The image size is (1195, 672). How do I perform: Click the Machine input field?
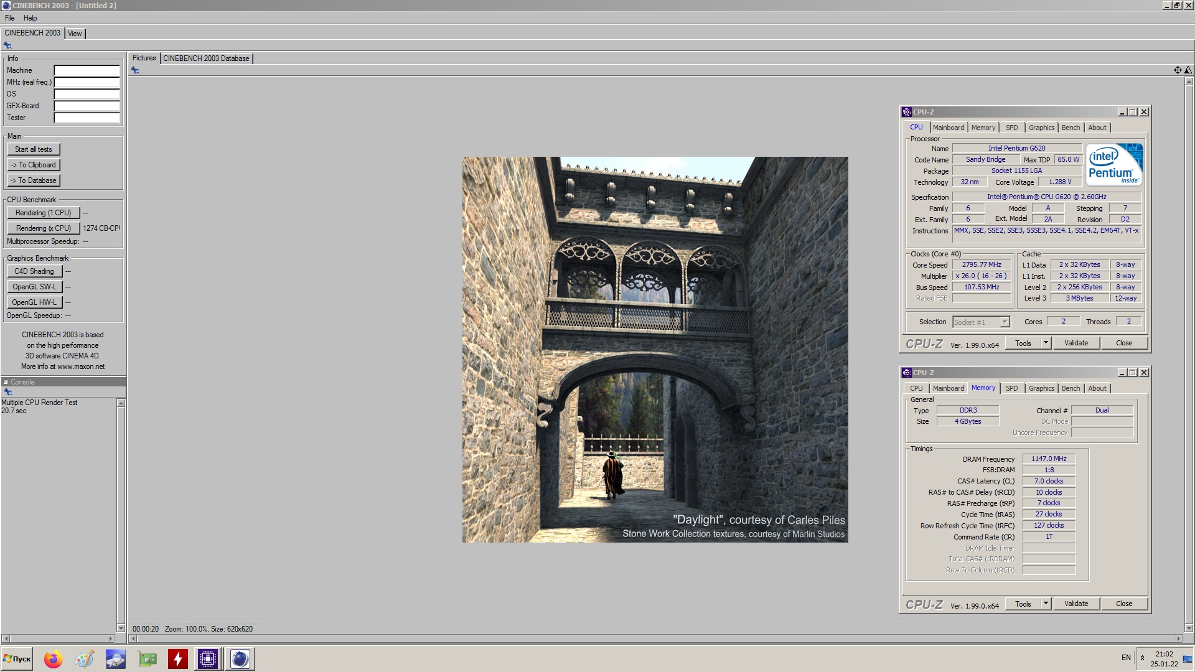(x=87, y=70)
